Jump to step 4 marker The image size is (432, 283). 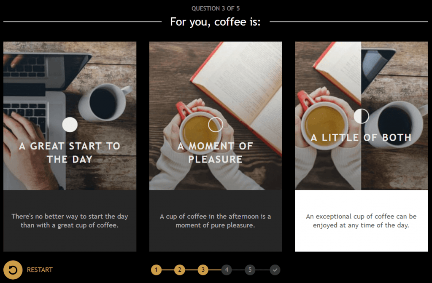227,270
